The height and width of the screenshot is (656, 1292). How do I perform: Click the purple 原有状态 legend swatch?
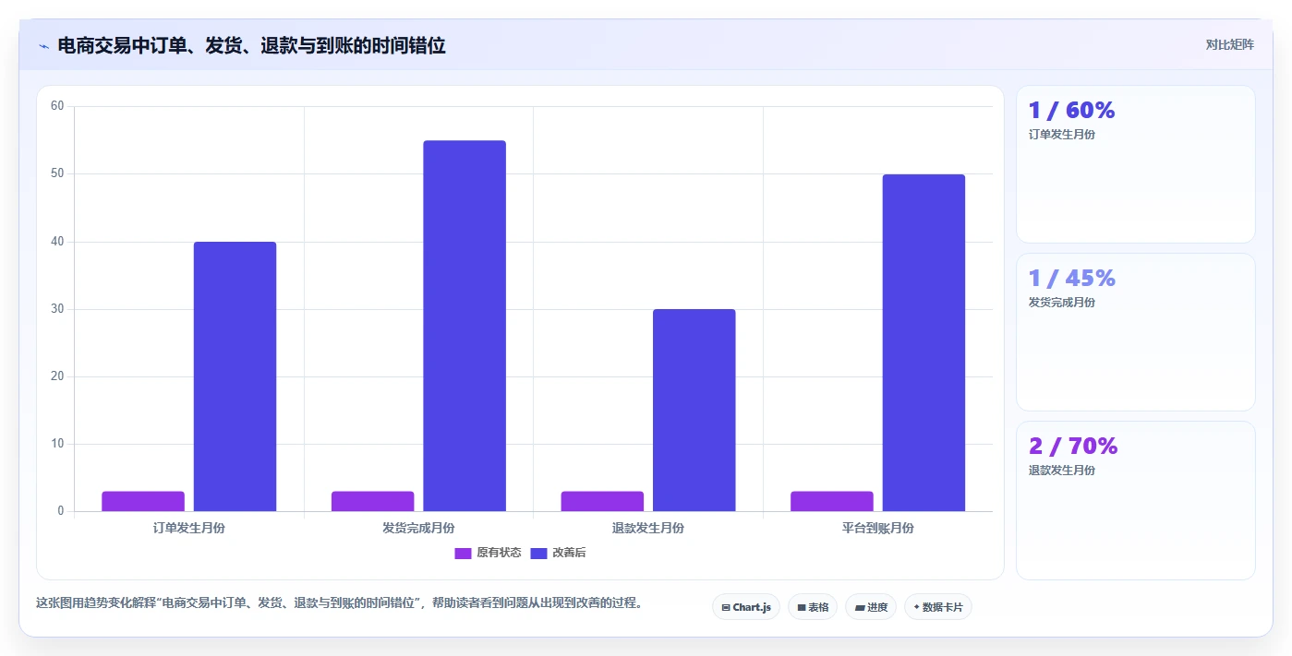463,553
